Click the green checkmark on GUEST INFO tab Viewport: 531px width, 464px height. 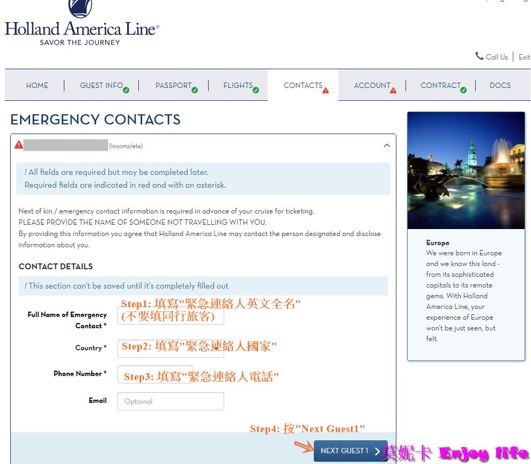tap(127, 90)
